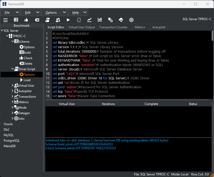Click the Row.Col: 0.0 status text
The height and width of the screenshot is (177, 214).
tap(200, 174)
